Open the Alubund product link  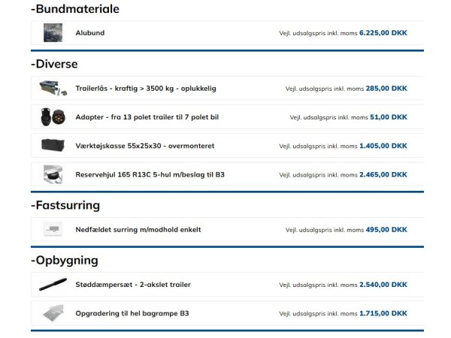tap(90, 33)
